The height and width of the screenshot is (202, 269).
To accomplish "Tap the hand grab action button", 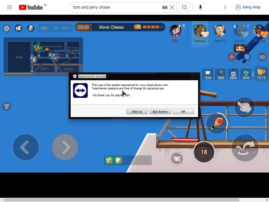I will pos(245,107).
